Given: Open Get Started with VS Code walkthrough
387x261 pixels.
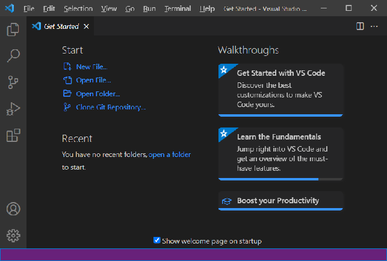Looking at the screenshot, I should click(280, 90).
